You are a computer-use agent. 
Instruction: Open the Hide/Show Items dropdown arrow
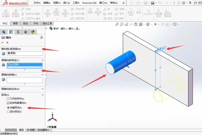[159, 24]
